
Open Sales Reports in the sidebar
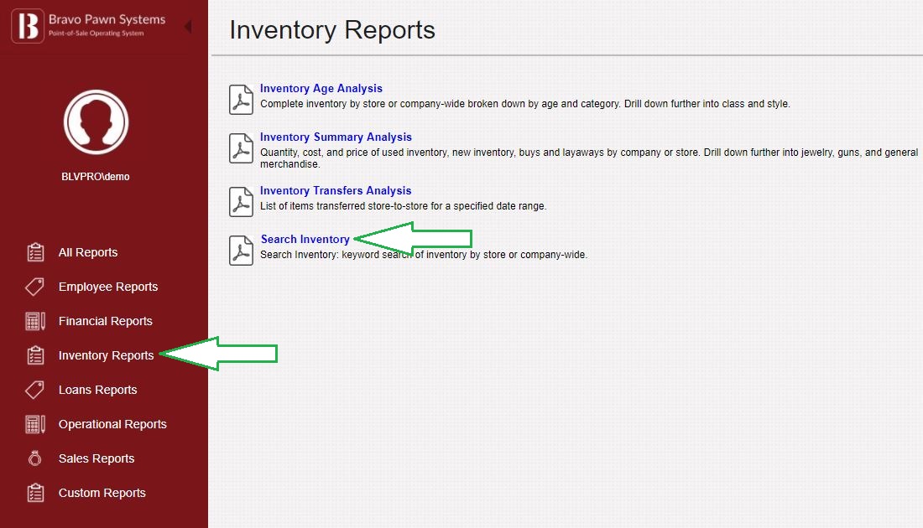click(96, 458)
